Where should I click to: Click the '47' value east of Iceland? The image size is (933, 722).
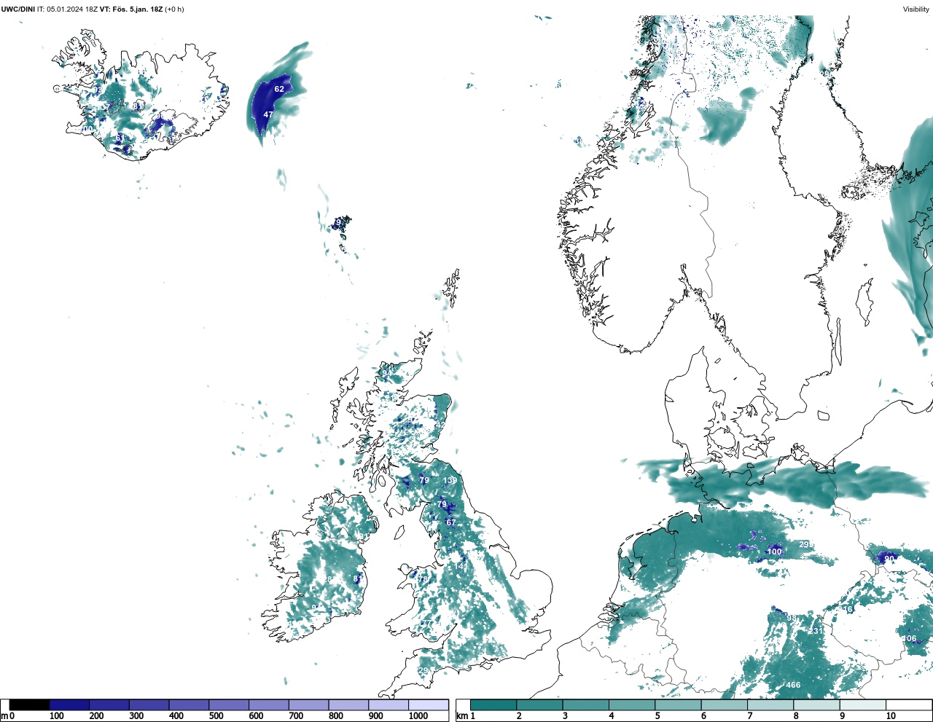point(268,114)
